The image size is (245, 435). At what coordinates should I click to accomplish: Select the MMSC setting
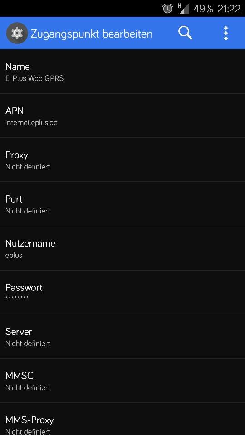pyautogui.click(x=122, y=381)
